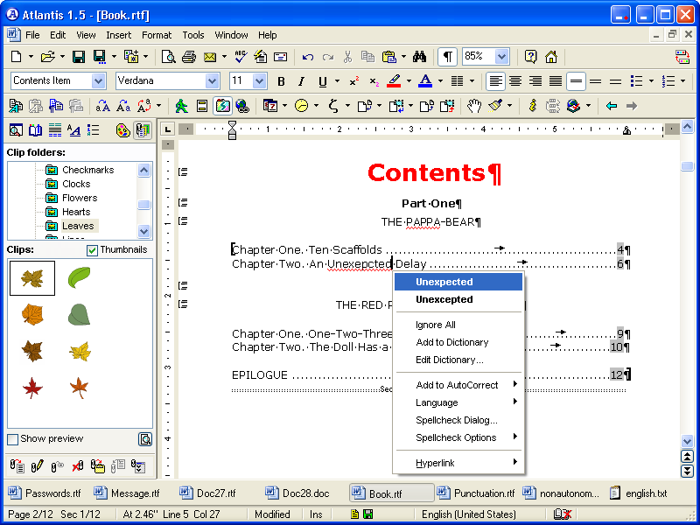Screen dimensions: 700x525
Task: Click the back navigation arrow icon
Action: [x=611, y=106]
